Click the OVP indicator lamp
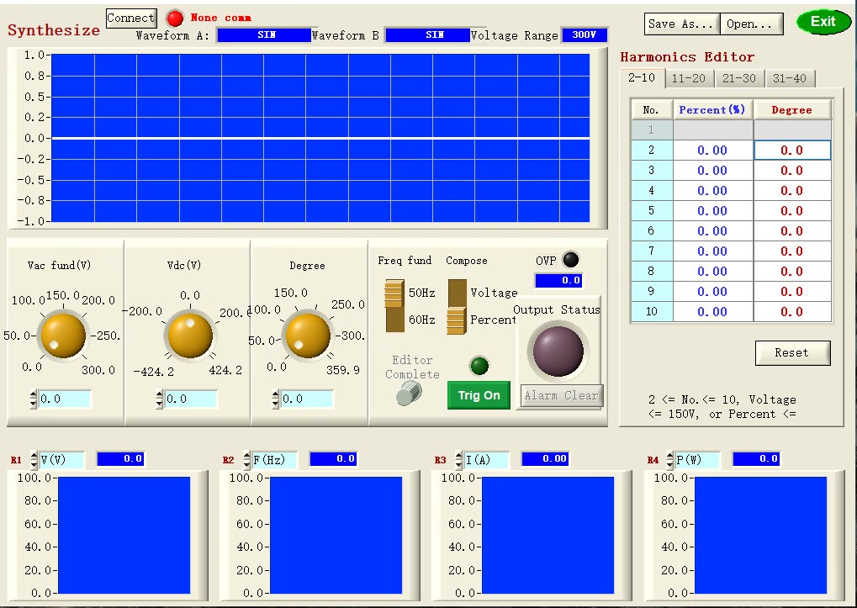 pyautogui.click(x=570, y=260)
